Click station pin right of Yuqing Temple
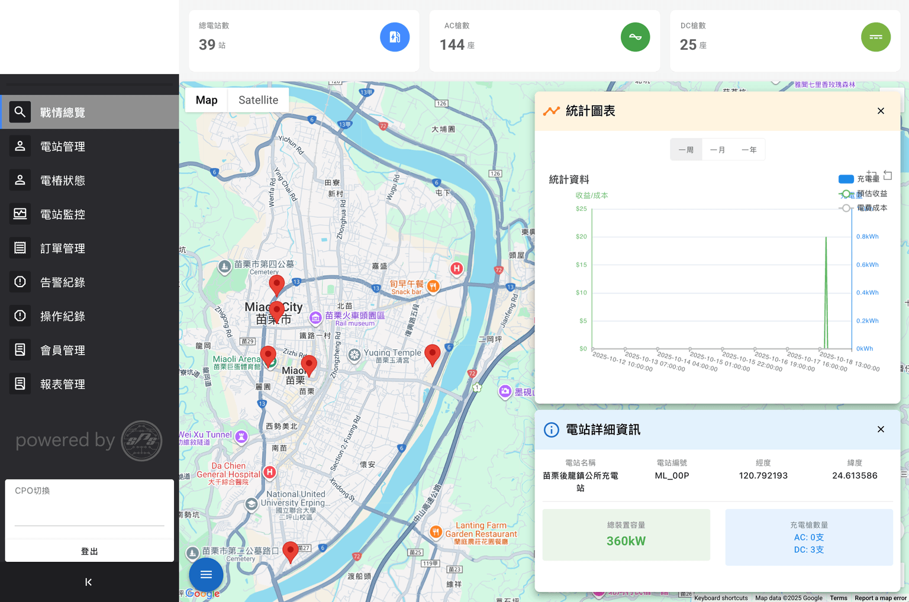The width and height of the screenshot is (909, 602). click(433, 355)
